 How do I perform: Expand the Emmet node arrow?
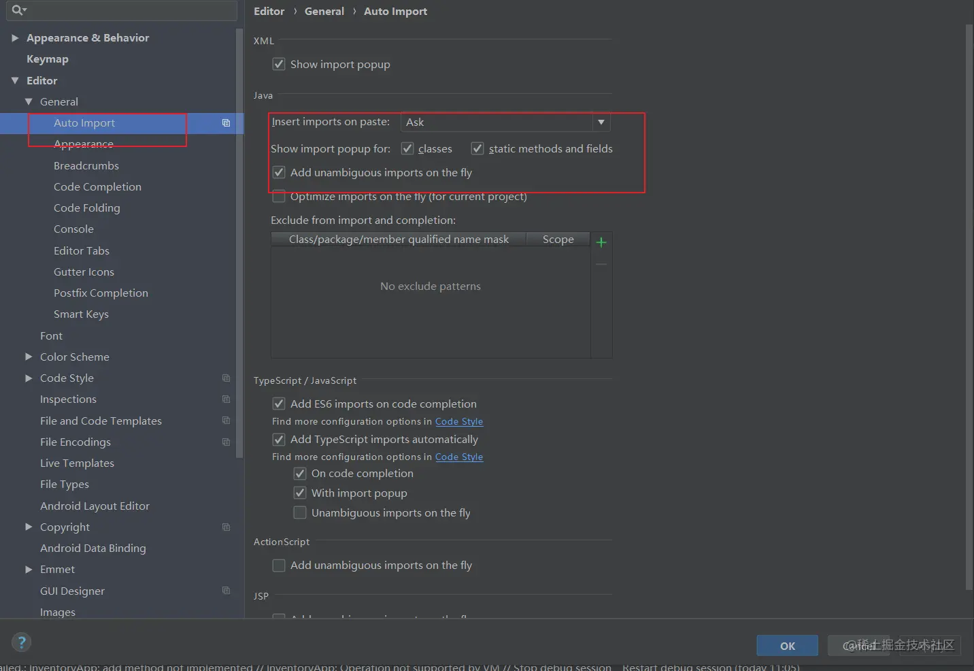[x=29, y=570]
